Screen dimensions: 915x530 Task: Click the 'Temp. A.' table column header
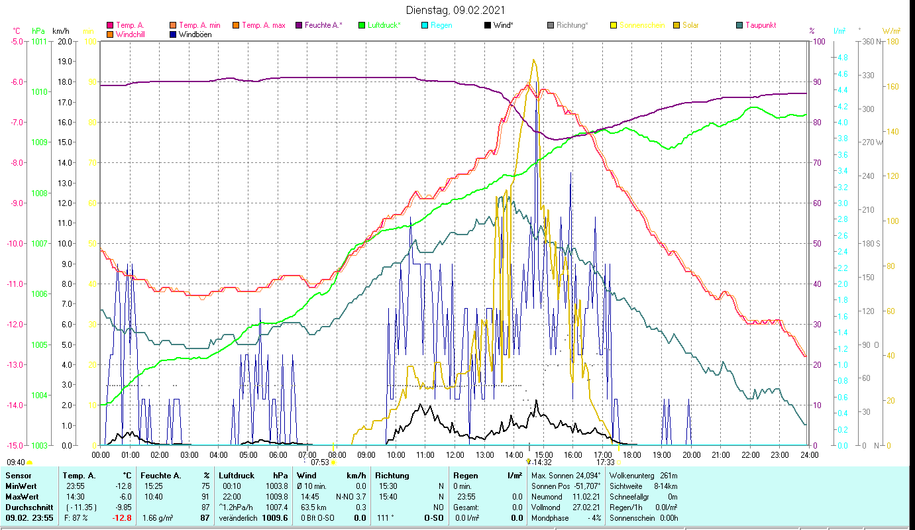click(x=79, y=476)
